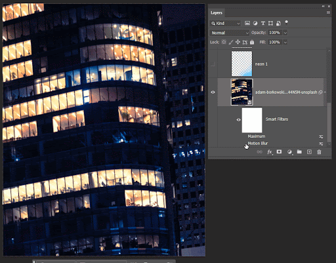Click Opacity 100% value field

(x=275, y=33)
